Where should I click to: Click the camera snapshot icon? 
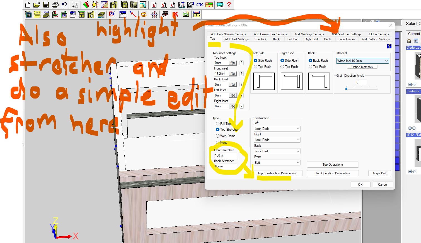[x=186, y=14]
